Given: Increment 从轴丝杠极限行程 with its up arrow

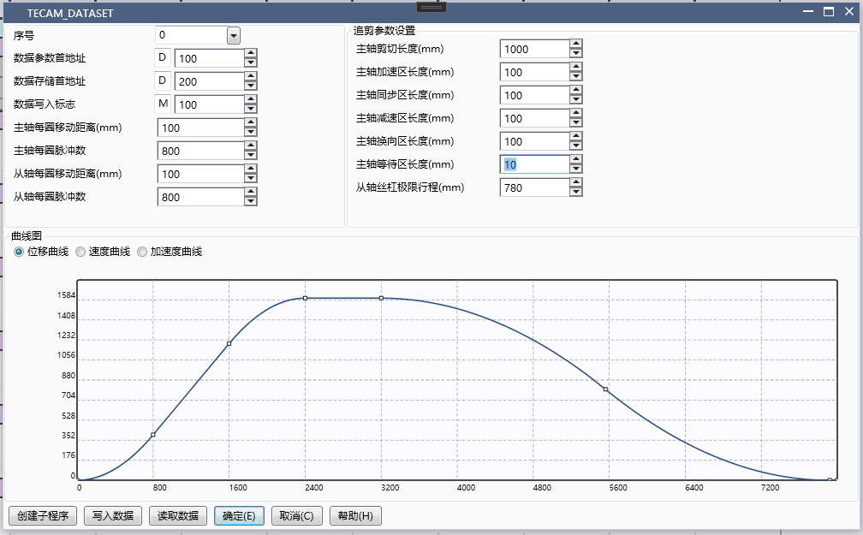Looking at the screenshot, I should 576,183.
